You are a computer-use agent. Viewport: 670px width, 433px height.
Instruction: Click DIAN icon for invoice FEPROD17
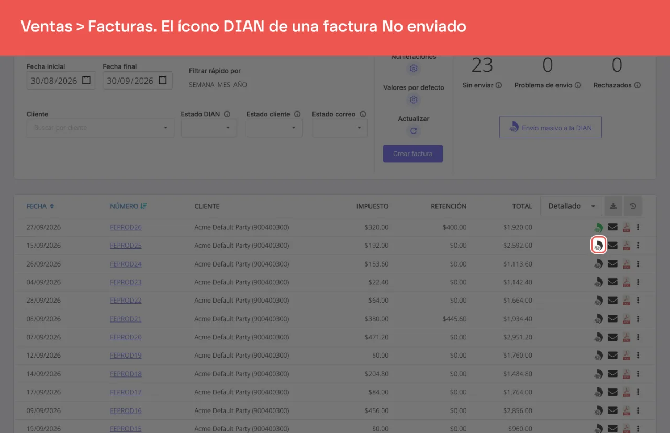pyautogui.click(x=598, y=392)
